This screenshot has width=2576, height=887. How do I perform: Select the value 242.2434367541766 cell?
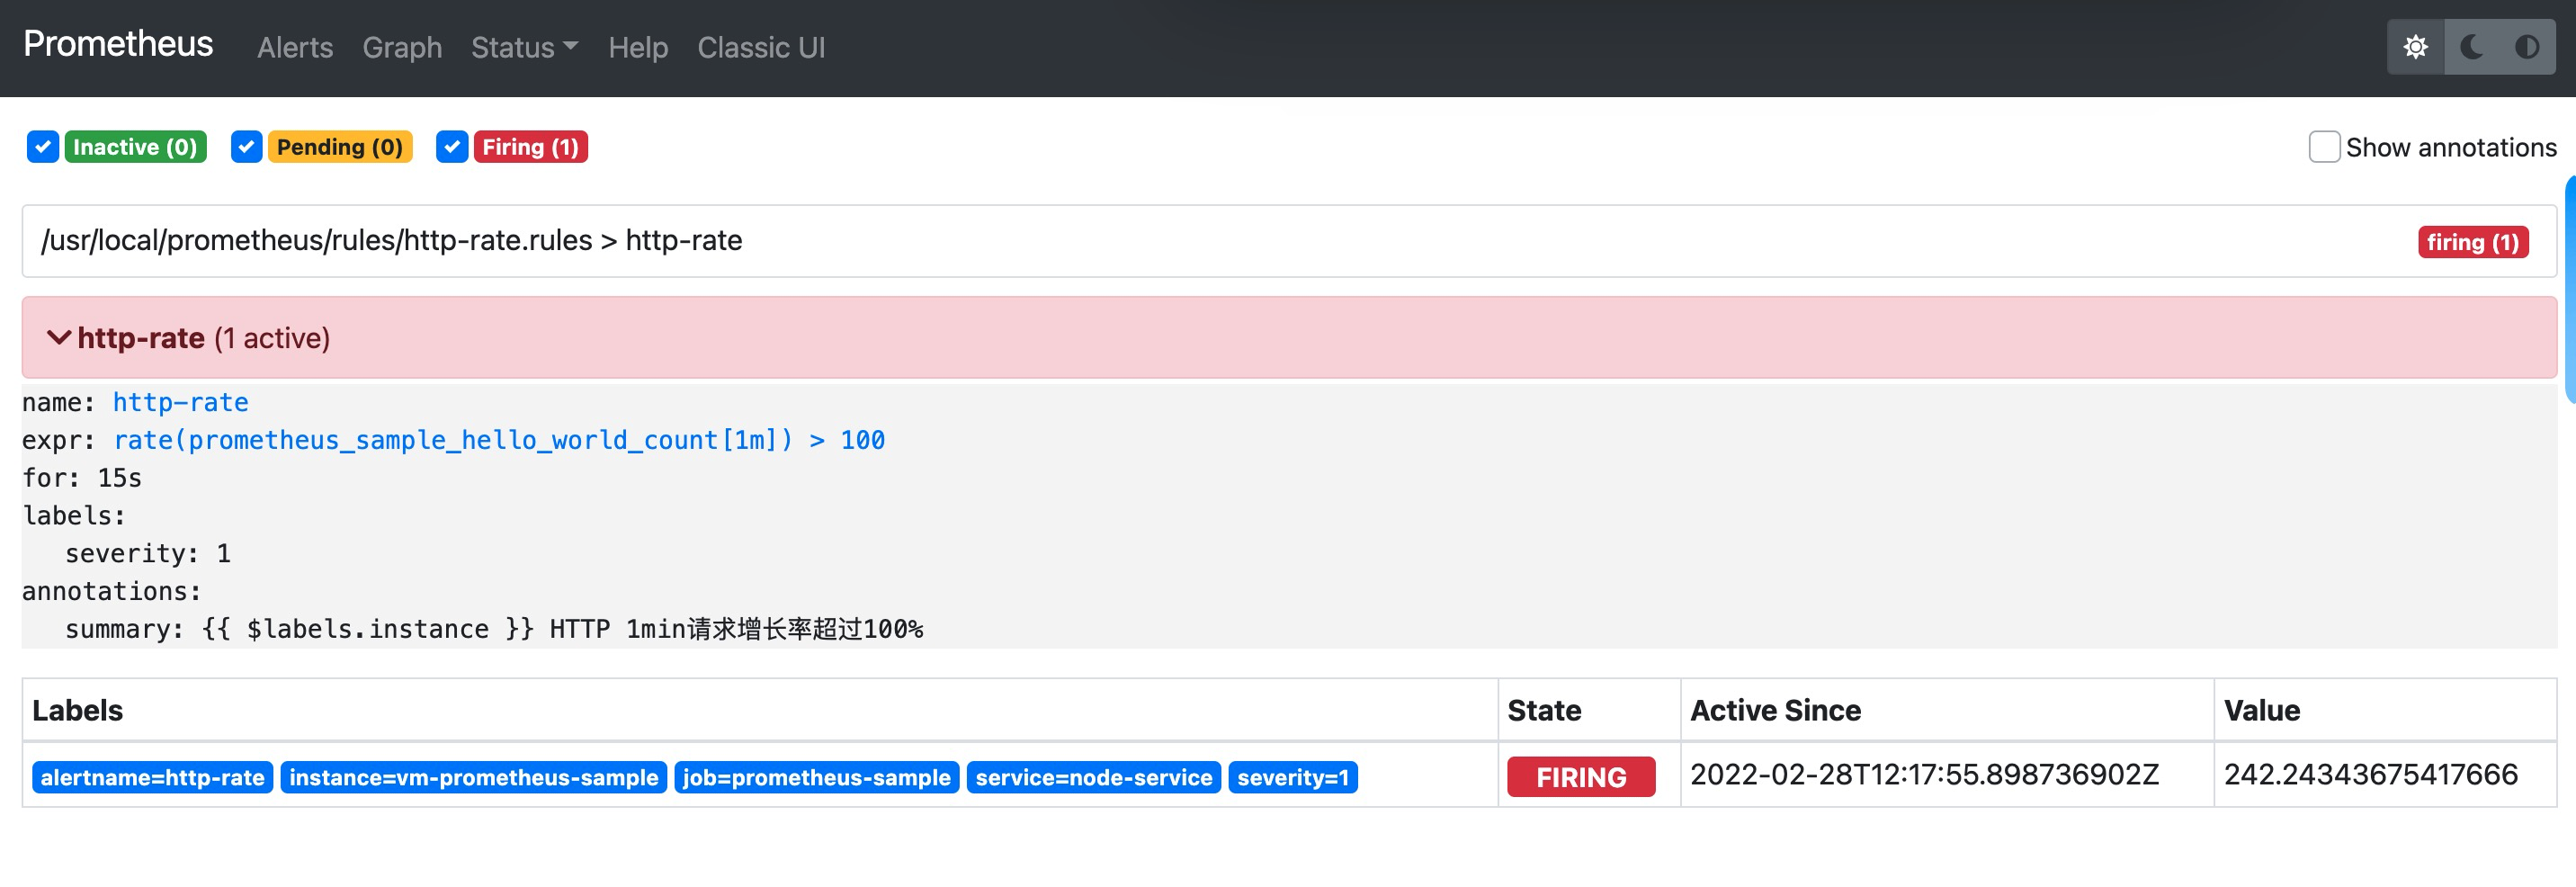pos(2370,774)
